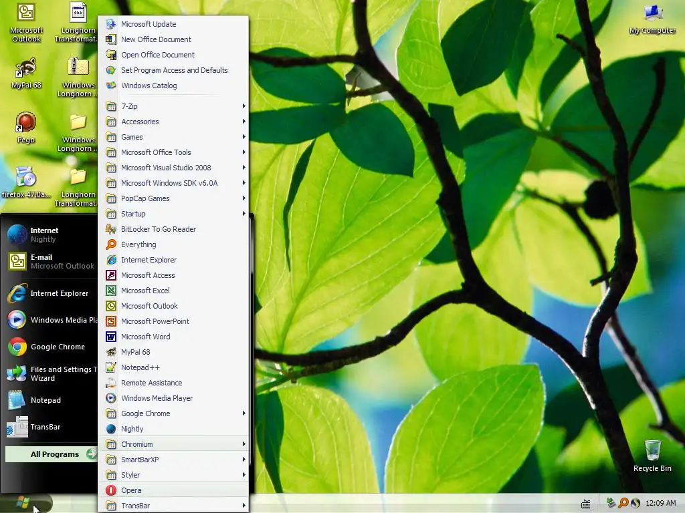This screenshot has width=685, height=513.
Task: Click Microsoft Outlook icon in programs list
Action: tap(111, 306)
